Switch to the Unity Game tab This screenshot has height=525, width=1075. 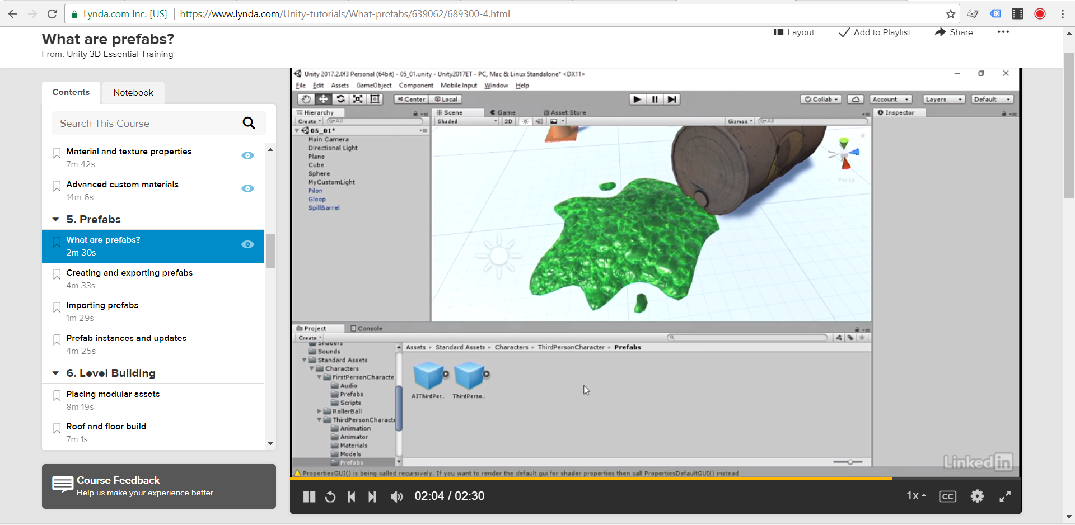point(503,112)
